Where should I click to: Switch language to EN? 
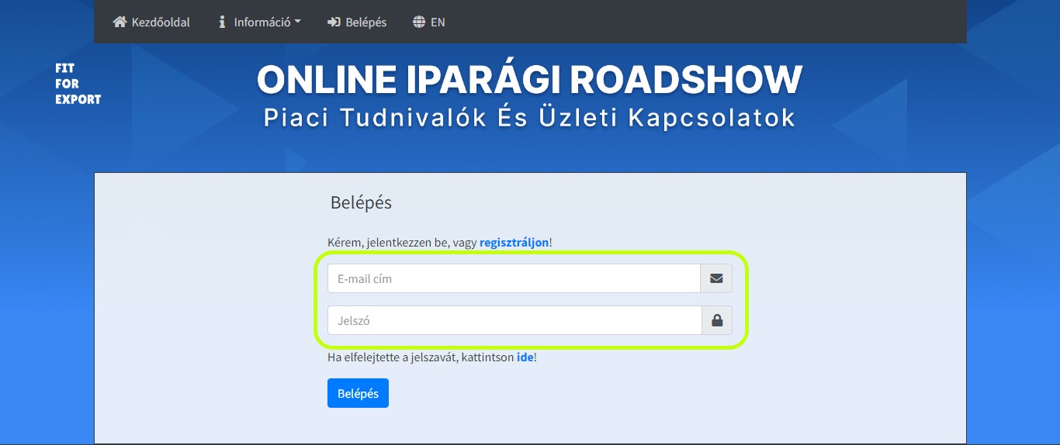[429, 22]
